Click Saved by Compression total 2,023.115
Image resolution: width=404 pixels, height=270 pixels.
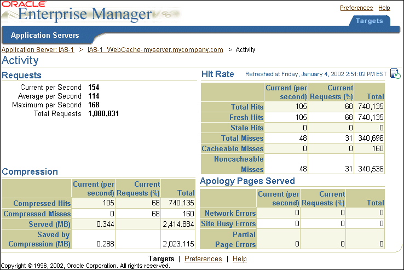(x=178, y=244)
